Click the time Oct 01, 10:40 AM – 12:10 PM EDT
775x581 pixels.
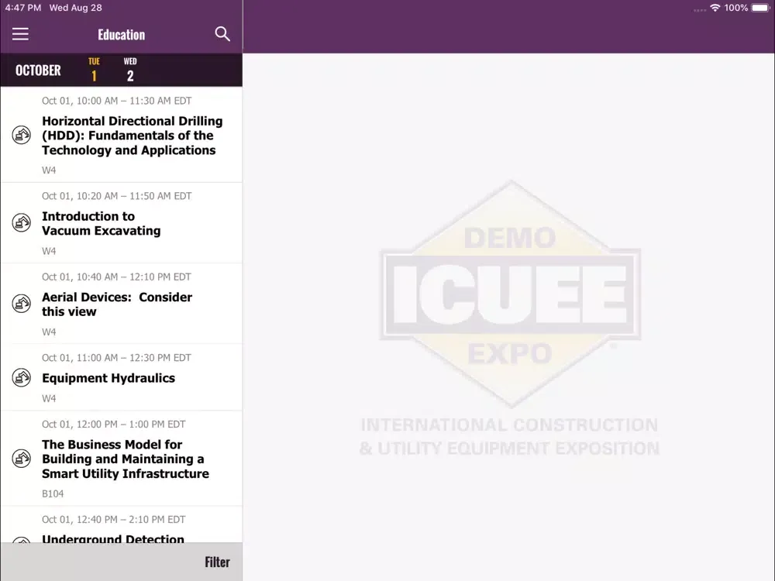(116, 277)
